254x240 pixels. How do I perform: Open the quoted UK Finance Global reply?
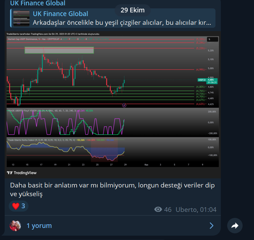point(113,18)
